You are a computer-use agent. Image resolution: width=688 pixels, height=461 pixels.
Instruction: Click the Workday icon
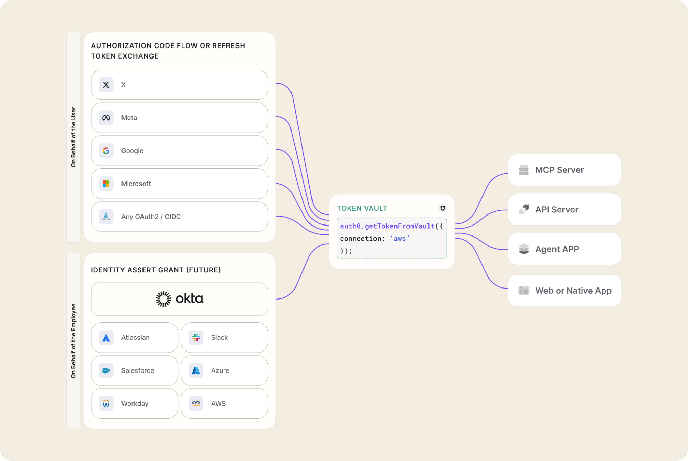(106, 403)
